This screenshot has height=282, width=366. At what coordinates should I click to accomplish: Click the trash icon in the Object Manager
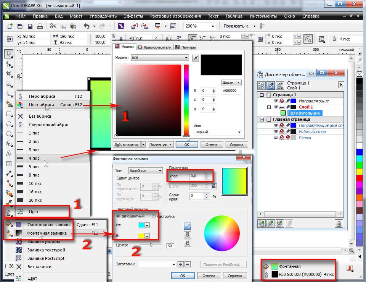tap(339, 224)
